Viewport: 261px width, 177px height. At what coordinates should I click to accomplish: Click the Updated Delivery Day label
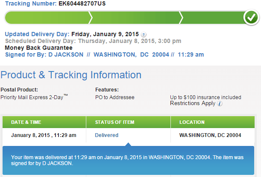[x=37, y=34]
